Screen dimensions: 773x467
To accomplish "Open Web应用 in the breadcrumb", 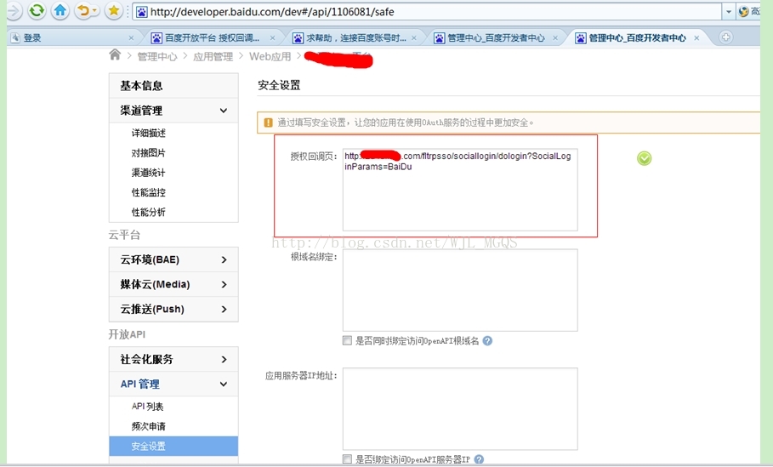I will pyautogui.click(x=270, y=57).
